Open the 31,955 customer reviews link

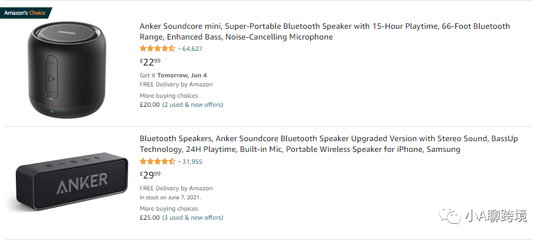coord(193,162)
